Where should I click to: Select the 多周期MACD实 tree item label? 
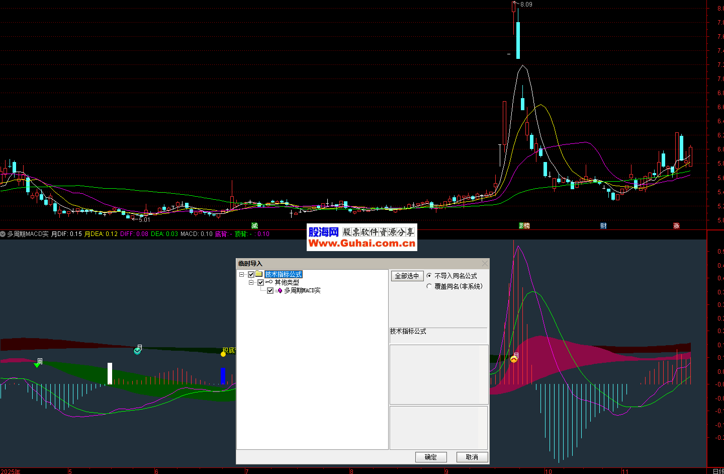pos(302,290)
